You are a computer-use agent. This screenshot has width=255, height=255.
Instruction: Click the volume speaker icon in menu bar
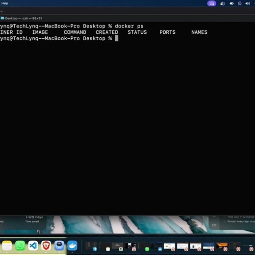(248, 3)
